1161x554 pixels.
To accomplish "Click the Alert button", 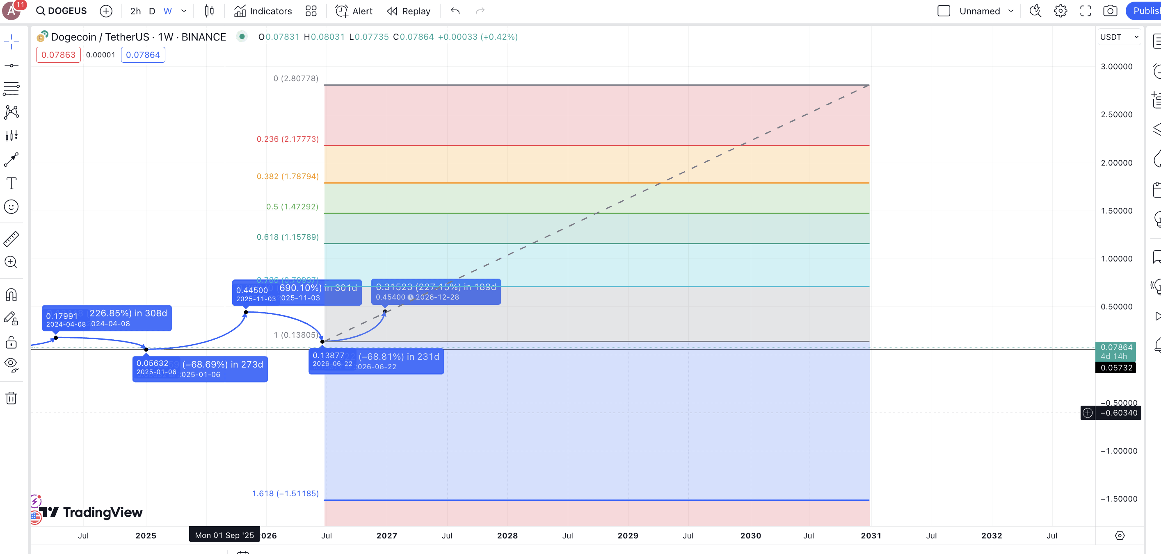I will click(354, 11).
